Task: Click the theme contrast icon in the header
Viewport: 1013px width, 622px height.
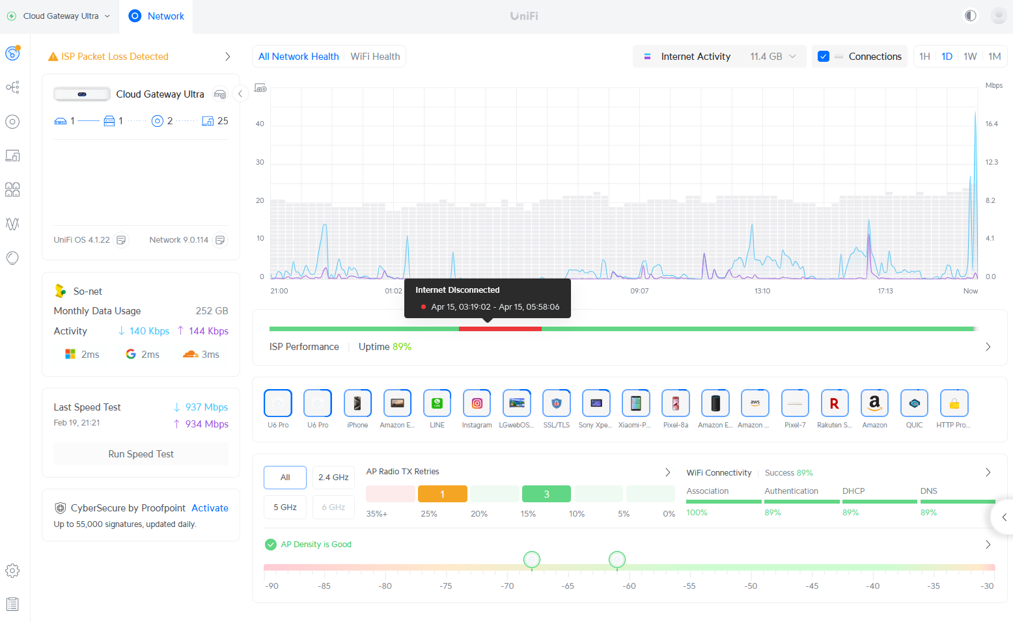Action: point(970,16)
